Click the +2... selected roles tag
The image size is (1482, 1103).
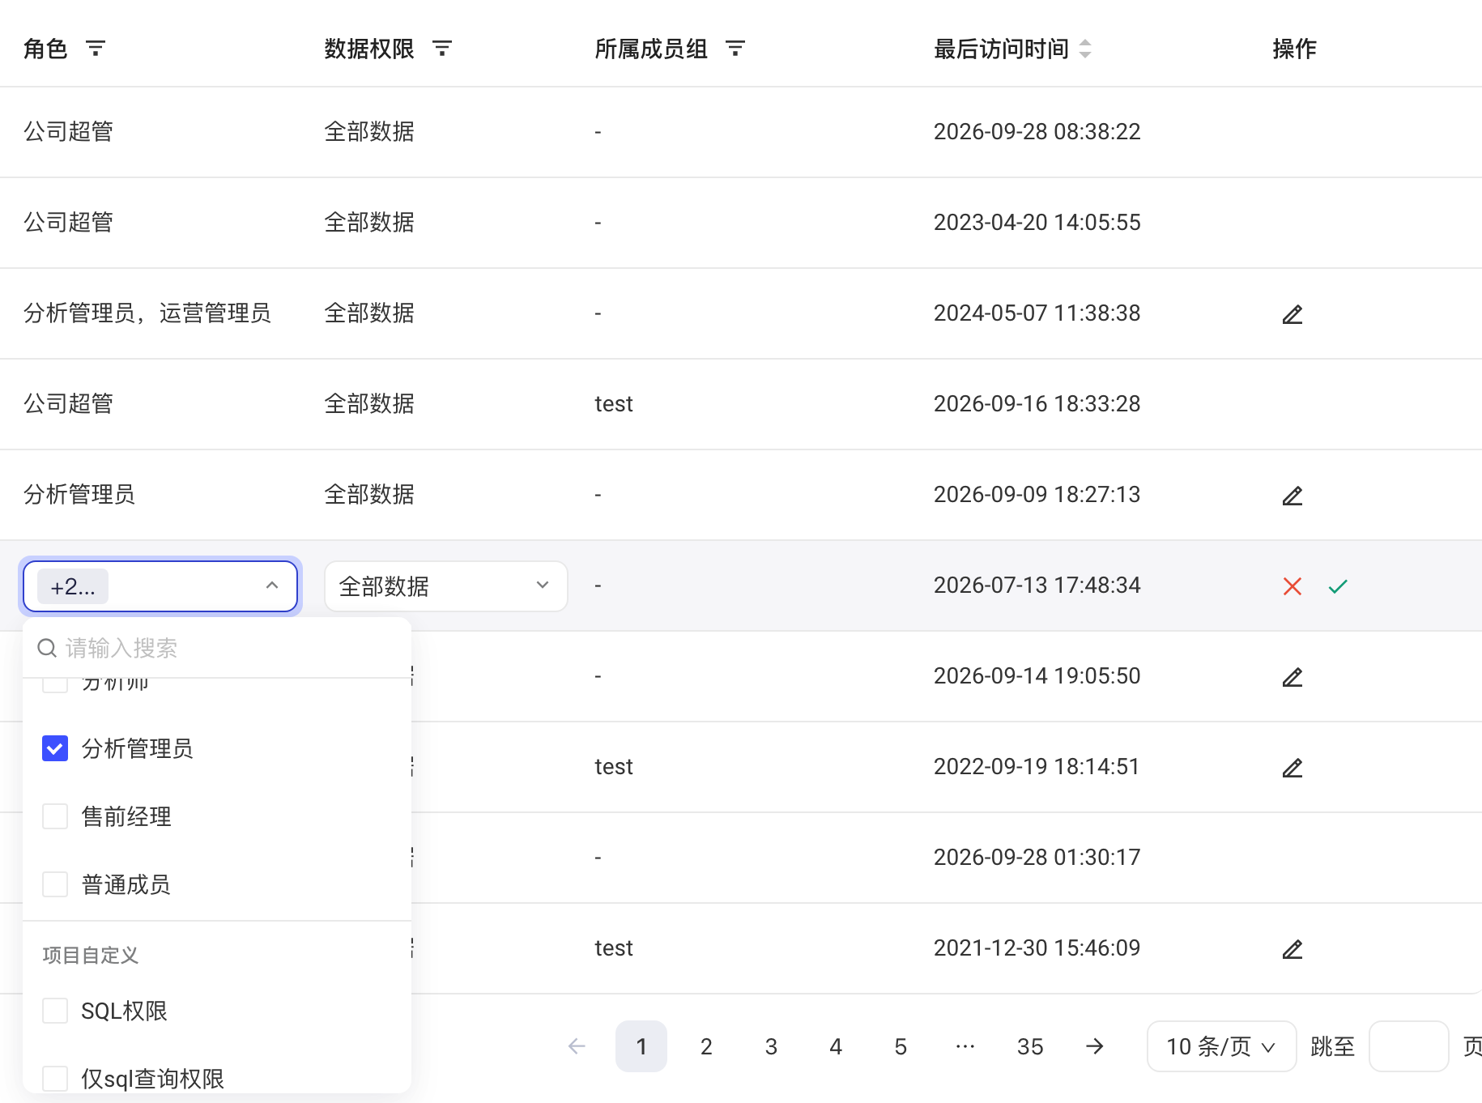[73, 586]
